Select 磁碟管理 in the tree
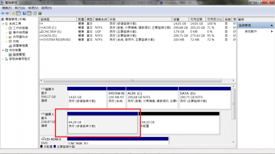275x154 pixels. click(x=19, y=54)
